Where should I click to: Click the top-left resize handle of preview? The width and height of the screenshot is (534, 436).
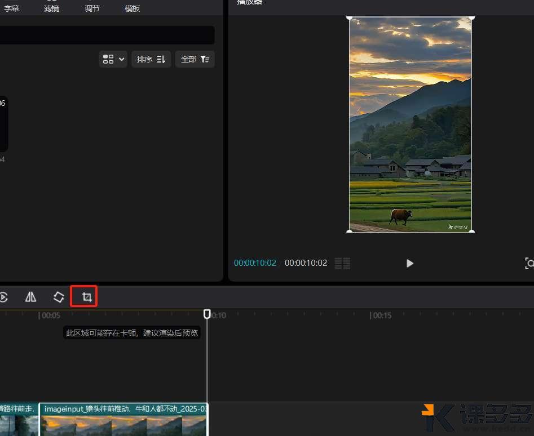[350, 18]
